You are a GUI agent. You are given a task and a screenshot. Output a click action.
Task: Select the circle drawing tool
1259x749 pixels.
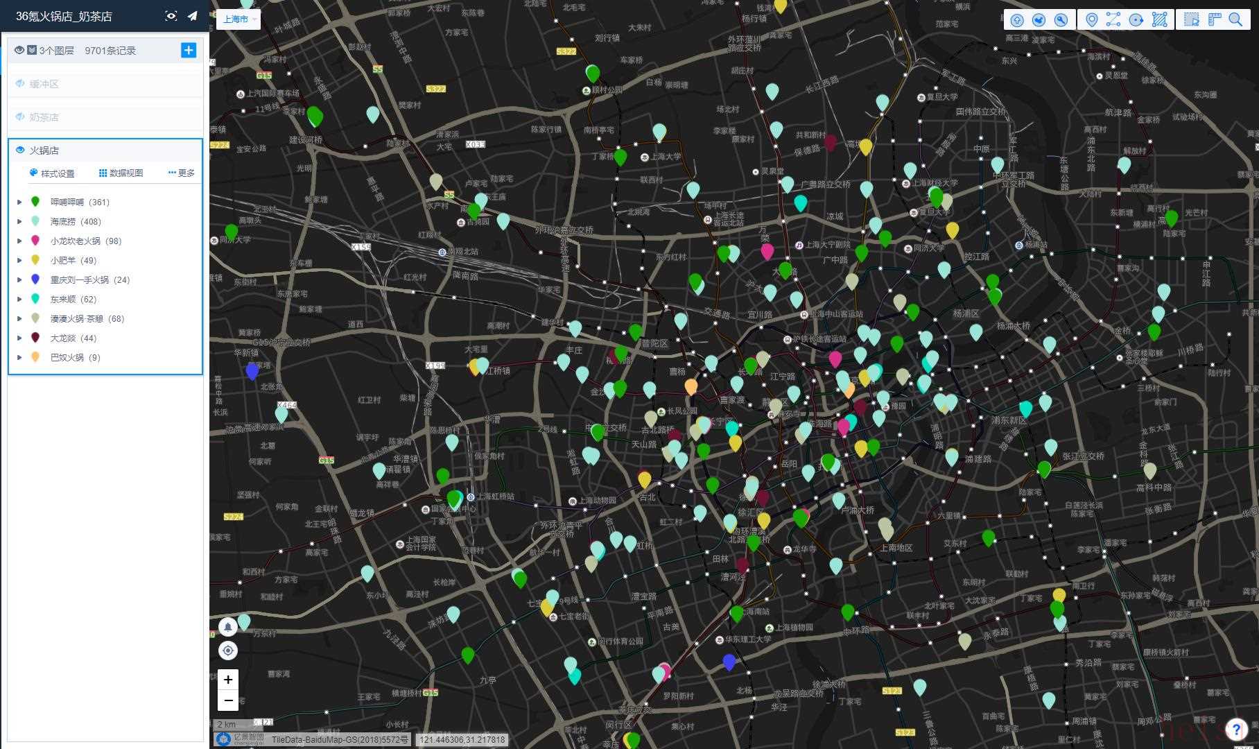tap(1136, 19)
